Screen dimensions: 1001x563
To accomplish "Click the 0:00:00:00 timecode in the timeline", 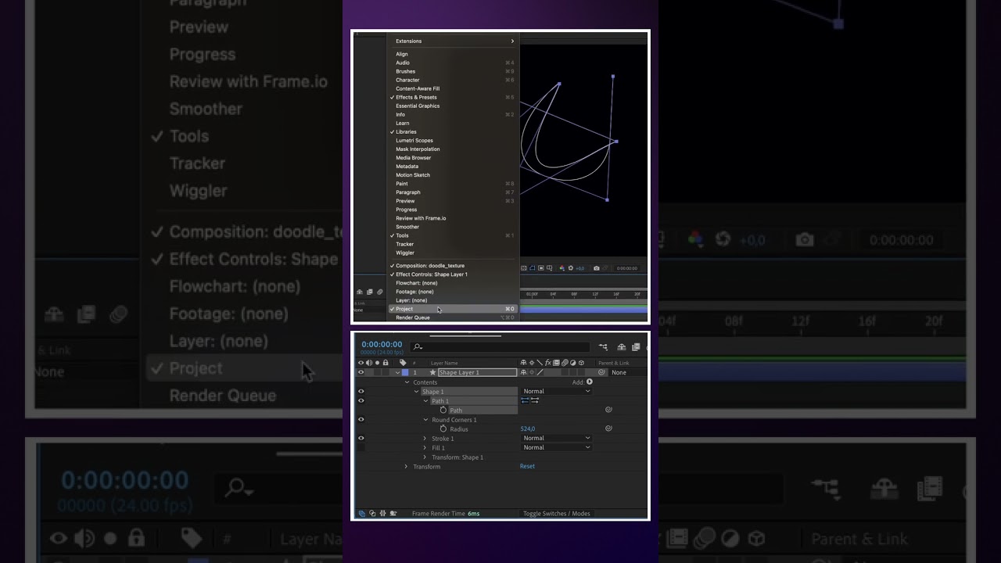I will [382, 344].
